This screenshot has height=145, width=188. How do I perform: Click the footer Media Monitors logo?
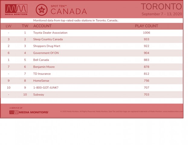[x=29, y=112]
